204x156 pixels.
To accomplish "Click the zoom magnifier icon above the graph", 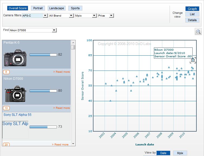I will [198, 31].
